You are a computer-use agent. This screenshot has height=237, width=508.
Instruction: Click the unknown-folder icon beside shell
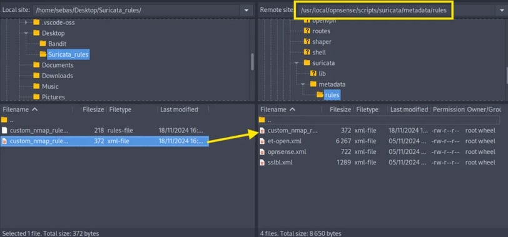tap(307, 52)
